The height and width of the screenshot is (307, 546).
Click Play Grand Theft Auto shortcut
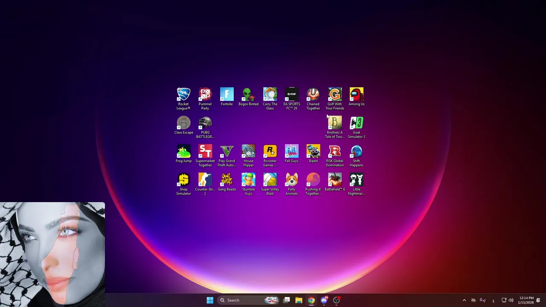click(227, 156)
